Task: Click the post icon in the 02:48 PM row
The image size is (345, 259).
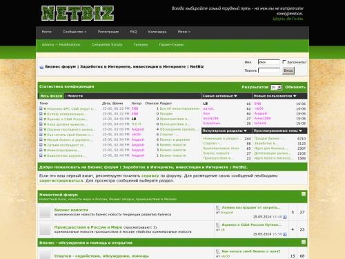Action: [41, 145]
